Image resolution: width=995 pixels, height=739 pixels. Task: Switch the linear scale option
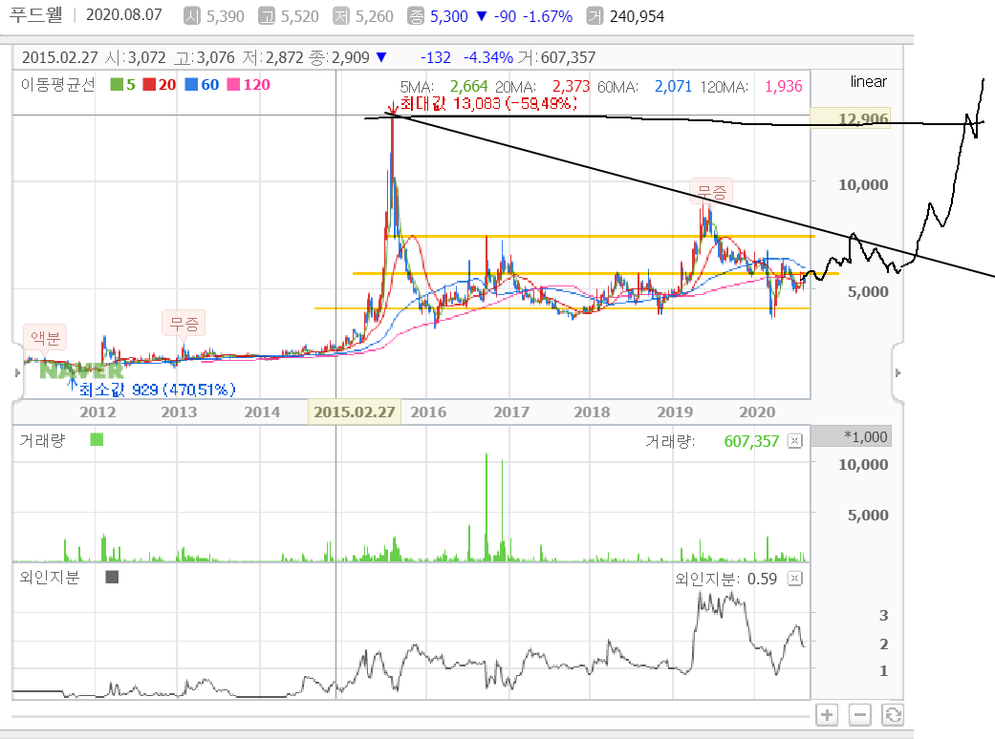pos(868,82)
